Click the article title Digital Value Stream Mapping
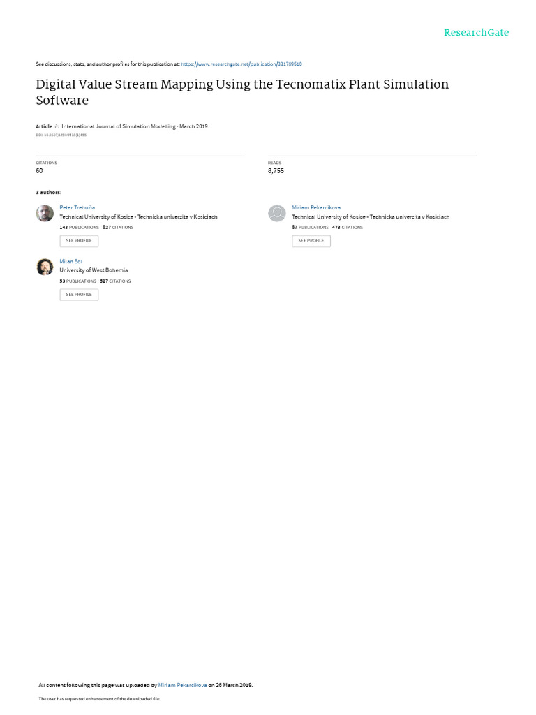This screenshot has width=536, height=715. [x=242, y=92]
